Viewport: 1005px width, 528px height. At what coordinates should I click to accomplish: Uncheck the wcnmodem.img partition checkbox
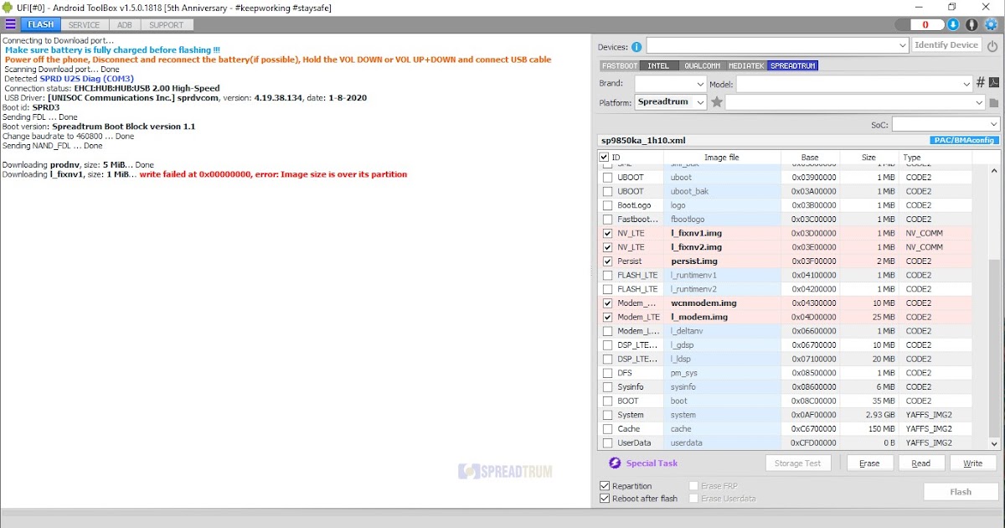coord(608,303)
